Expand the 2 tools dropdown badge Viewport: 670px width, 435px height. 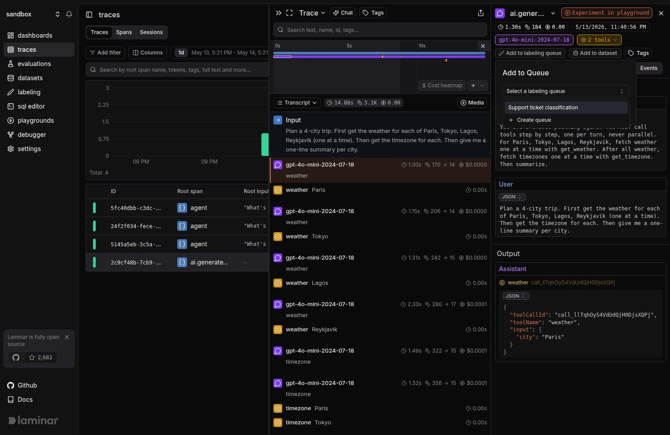(x=599, y=40)
